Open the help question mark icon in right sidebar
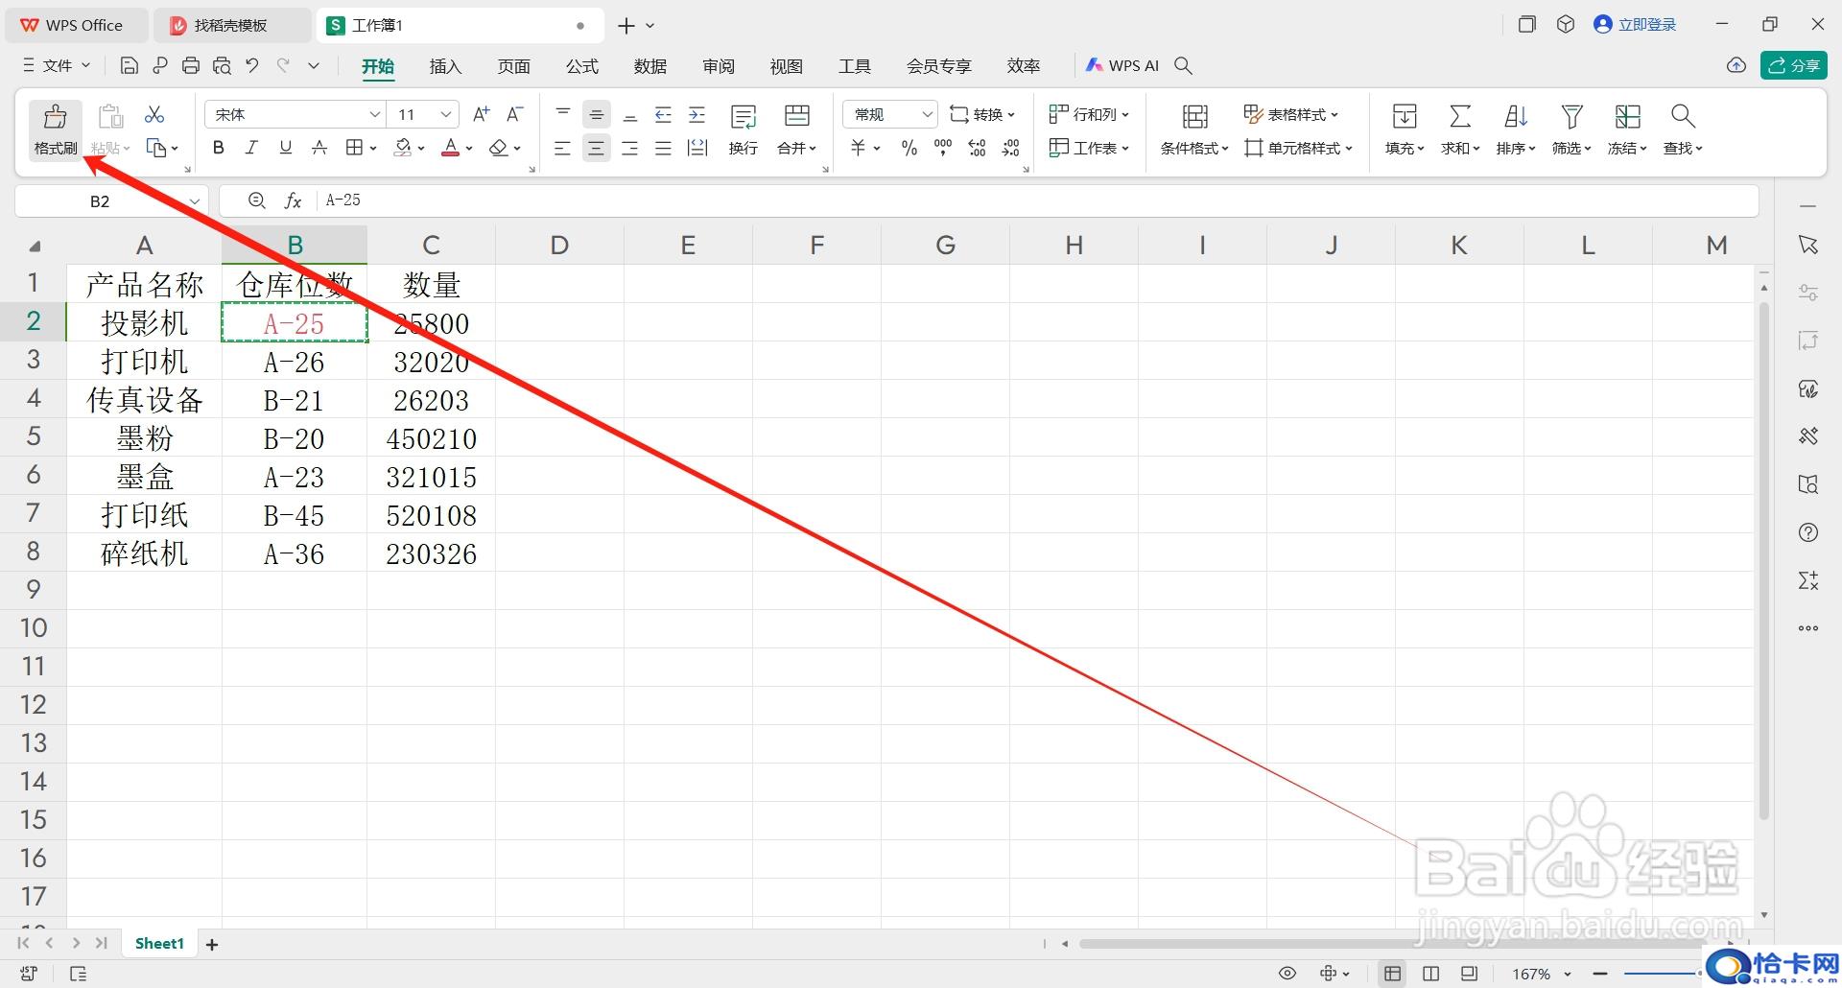 click(x=1808, y=532)
